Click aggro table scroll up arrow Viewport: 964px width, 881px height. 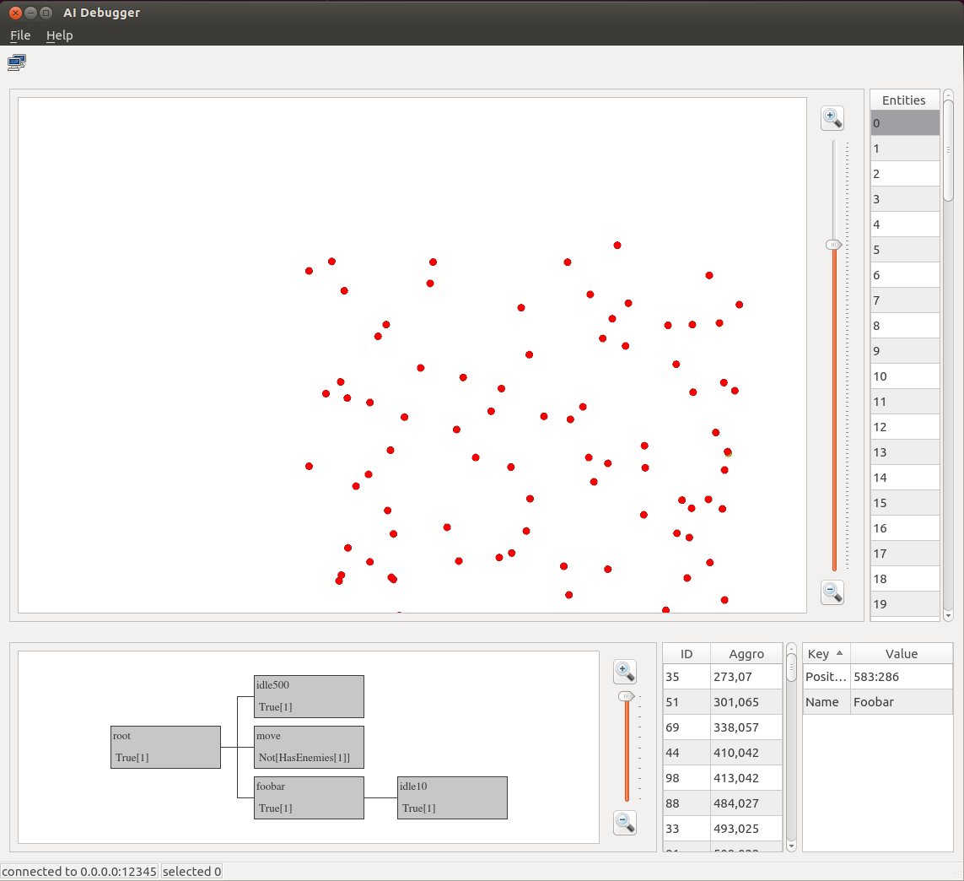(x=791, y=648)
